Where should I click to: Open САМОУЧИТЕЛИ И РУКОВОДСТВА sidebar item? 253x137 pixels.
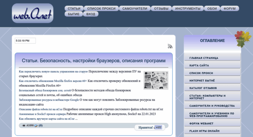[213, 106]
